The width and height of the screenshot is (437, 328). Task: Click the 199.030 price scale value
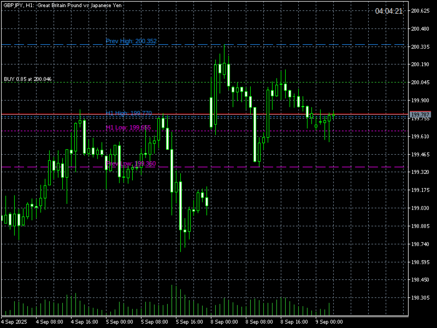coord(420,208)
